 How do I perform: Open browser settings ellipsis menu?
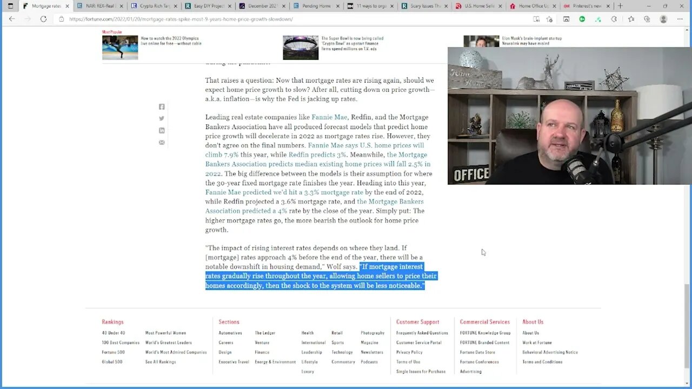click(680, 19)
